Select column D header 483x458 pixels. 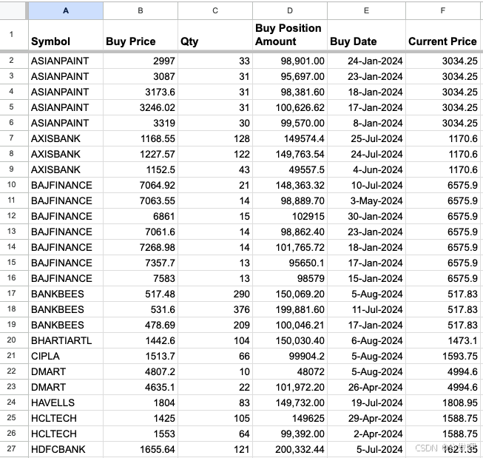click(290, 11)
